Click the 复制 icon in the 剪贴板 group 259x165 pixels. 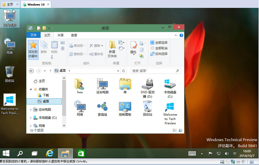pos(44,45)
